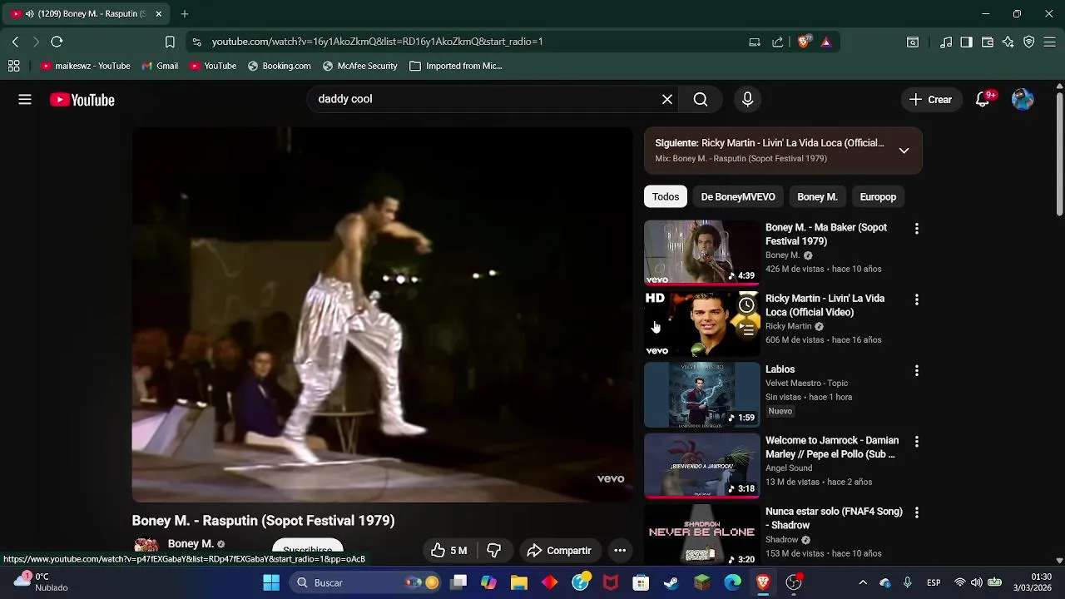Open Welcome to Jamrock thumbnail
The image size is (1065, 599).
[701, 466]
